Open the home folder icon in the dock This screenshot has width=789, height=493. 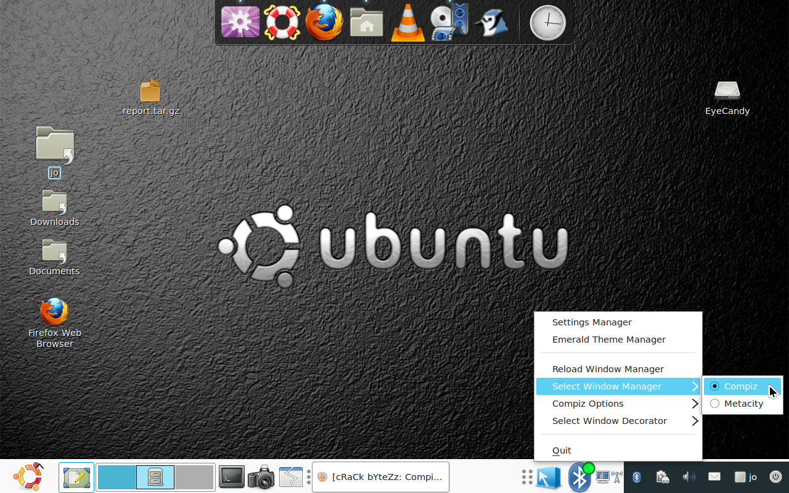click(x=366, y=23)
